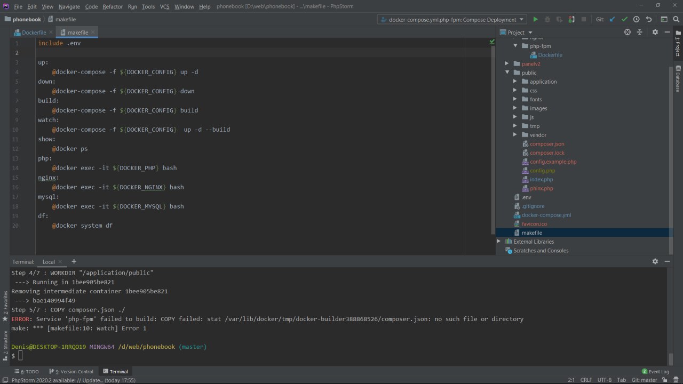This screenshot has width=683, height=384.
Task: Open the VCS menu
Action: pyautogui.click(x=164, y=6)
